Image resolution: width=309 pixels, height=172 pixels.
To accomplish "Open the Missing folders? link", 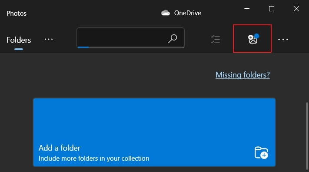I will [243, 75].
